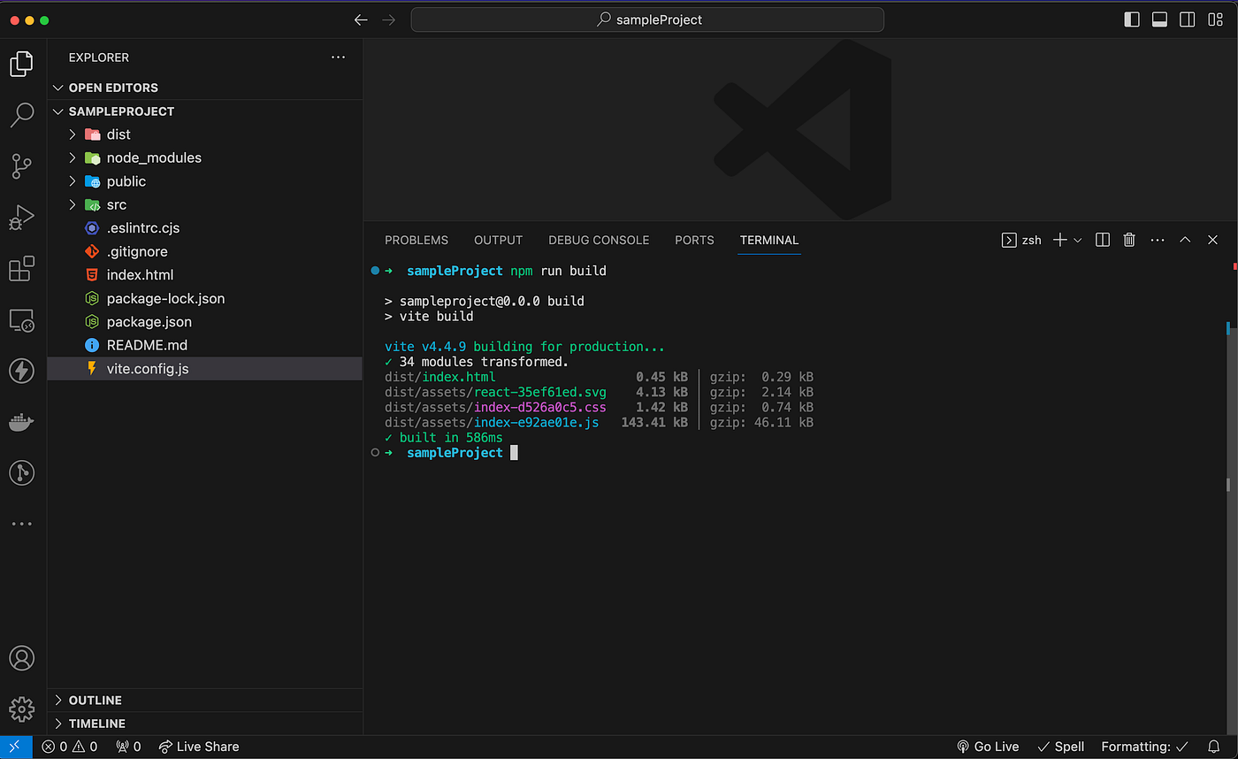Switch to the PROBLEMS tab
The image size is (1238, 759).
pos(416,240)
